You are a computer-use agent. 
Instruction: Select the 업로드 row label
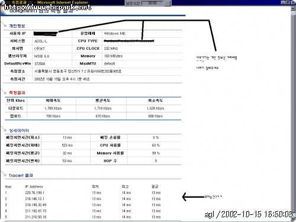15,116
